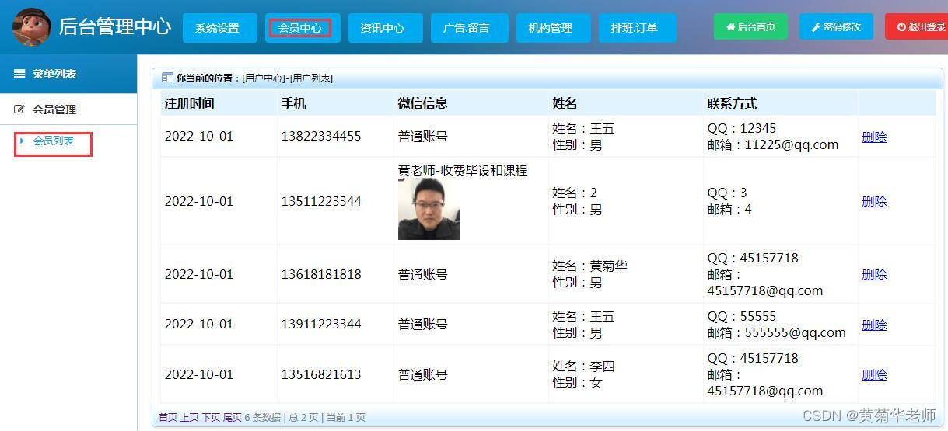948x431 pixels.
Task: Click the name 姓名：李四
Action: (583, 366)
